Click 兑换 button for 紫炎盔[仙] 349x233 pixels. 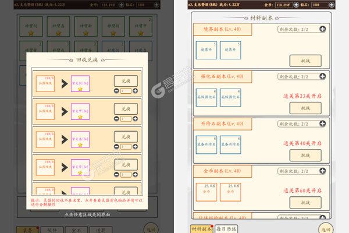[126, 136]
